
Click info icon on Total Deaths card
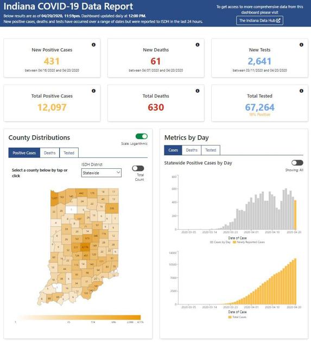click(198, 91)
